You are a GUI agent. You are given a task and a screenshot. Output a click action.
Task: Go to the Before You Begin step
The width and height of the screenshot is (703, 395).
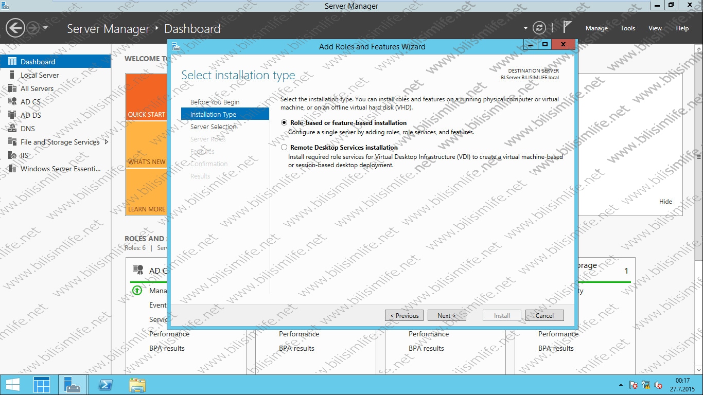tap(215, 102)
